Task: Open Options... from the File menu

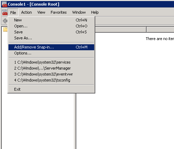Action: coord(51,53)
